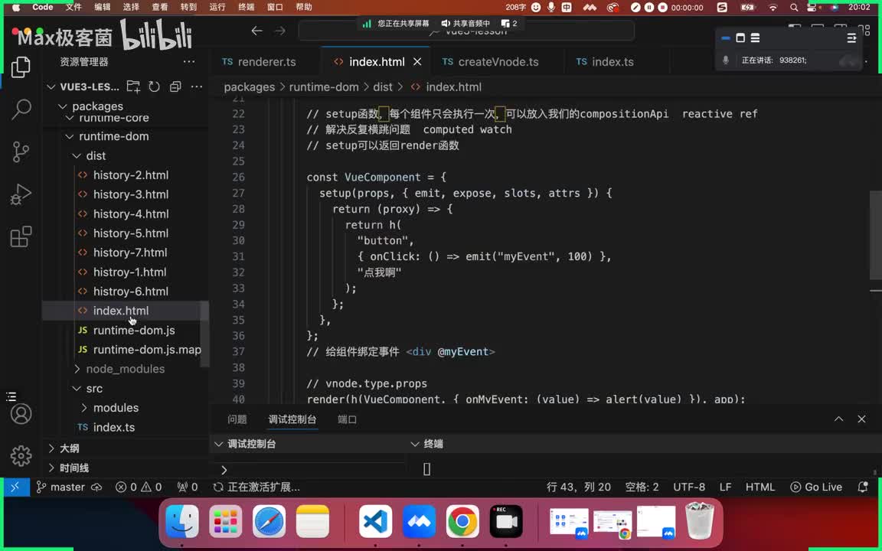Open the Extensions view

21,236
